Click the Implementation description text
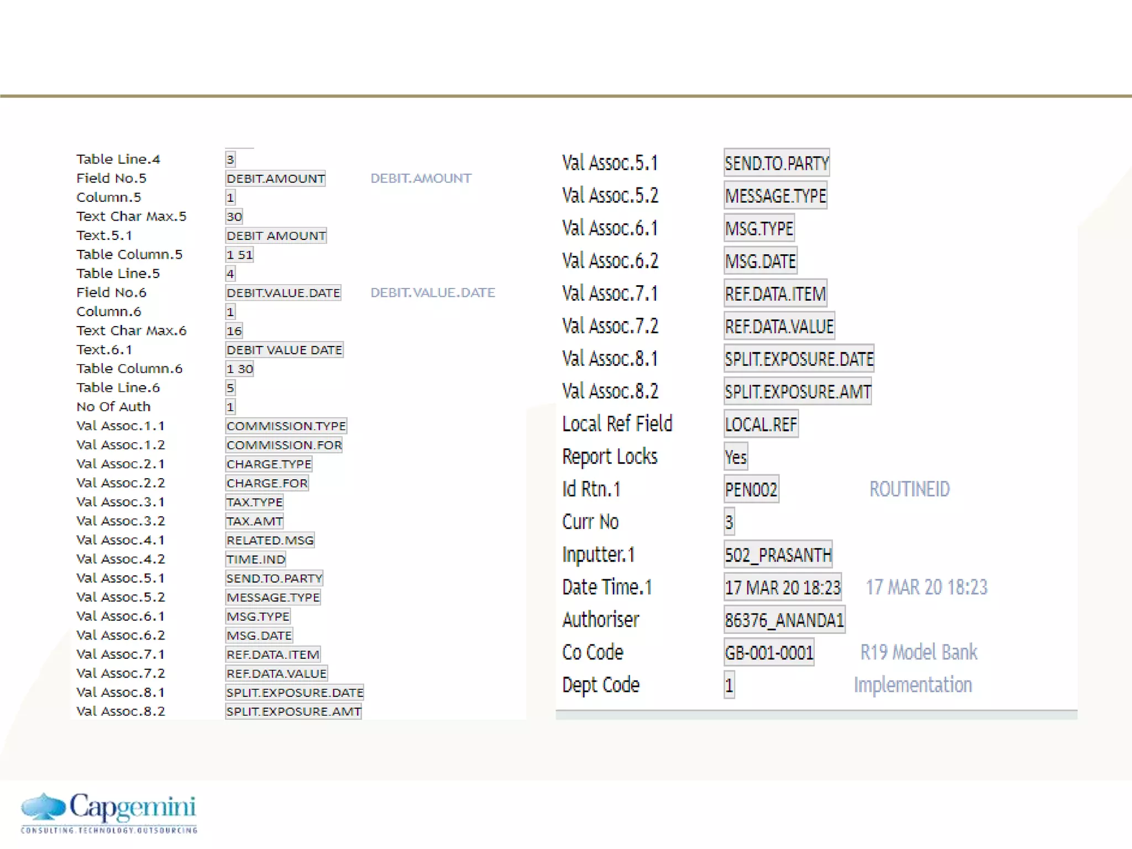This screenshot has width=1132, height=849. click(913, 685)
